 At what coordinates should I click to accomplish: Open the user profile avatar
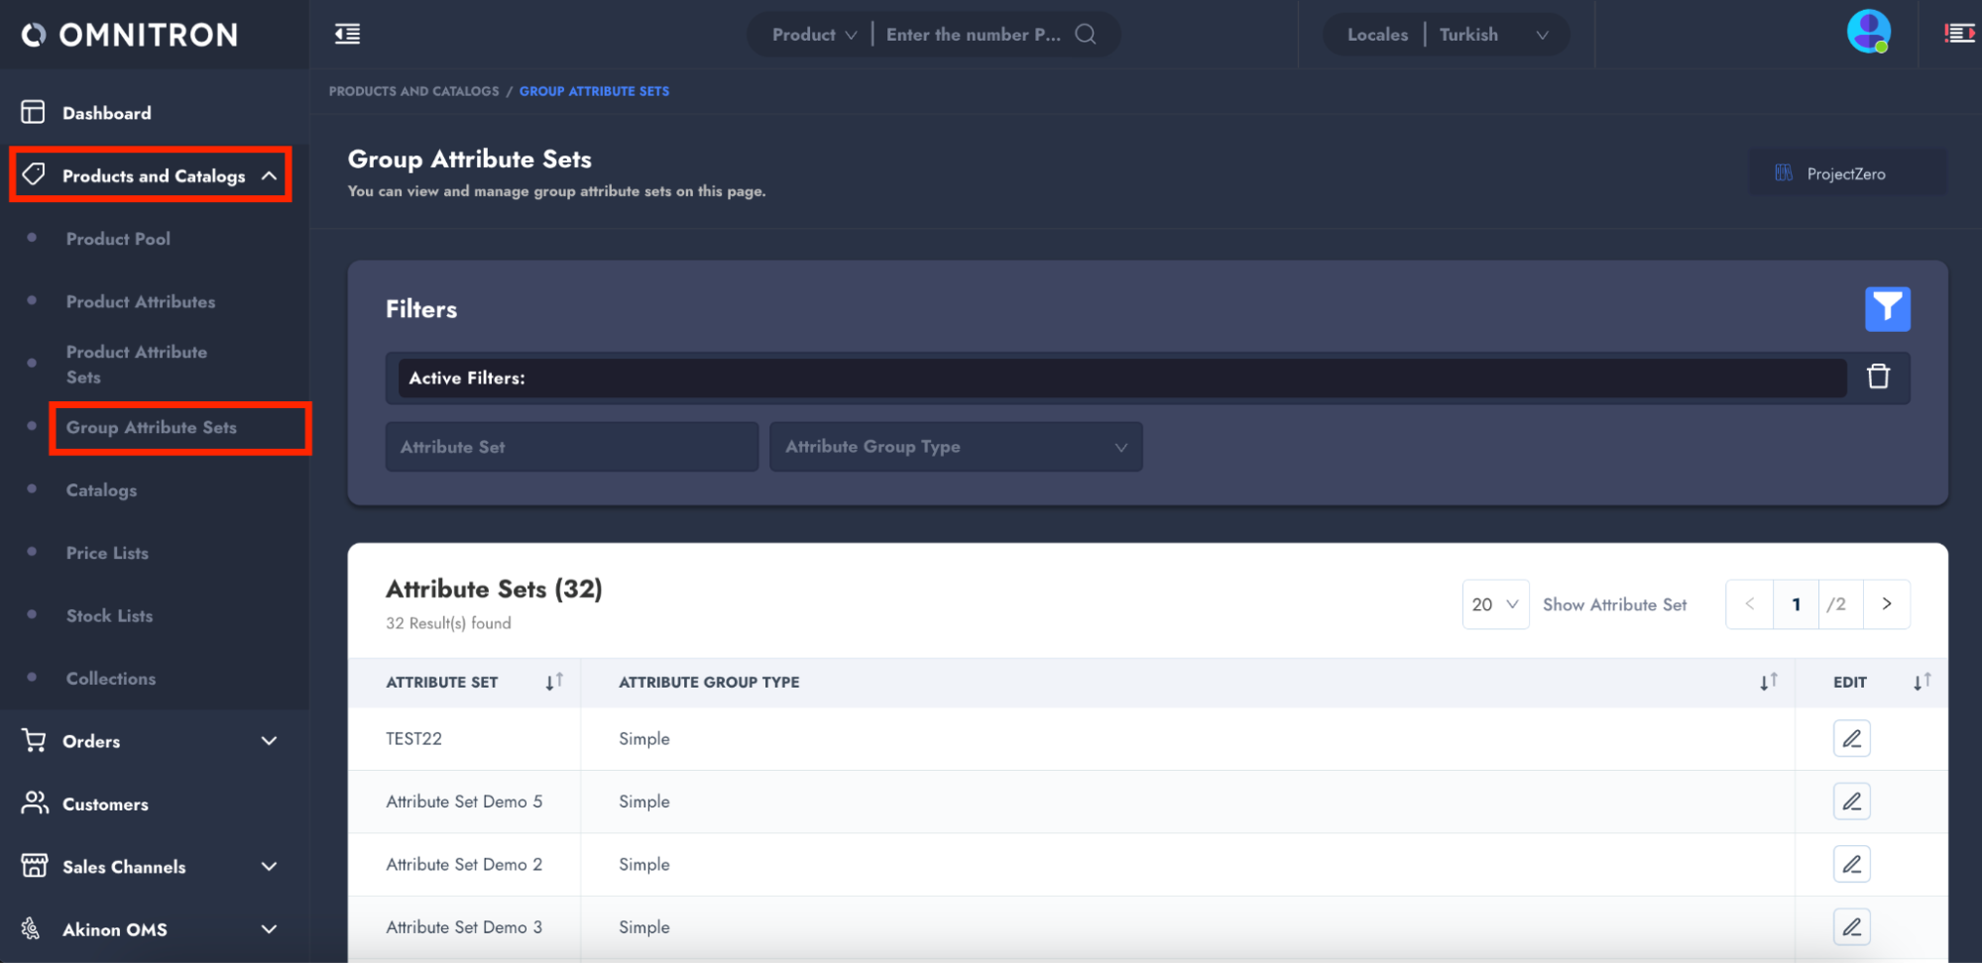(x=1868, y=33)
